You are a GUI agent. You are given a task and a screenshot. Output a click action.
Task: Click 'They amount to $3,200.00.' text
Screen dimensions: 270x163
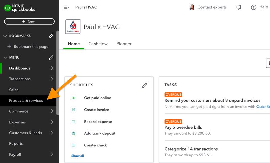point(188,133)
